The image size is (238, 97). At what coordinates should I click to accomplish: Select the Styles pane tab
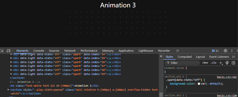(169, 57)
